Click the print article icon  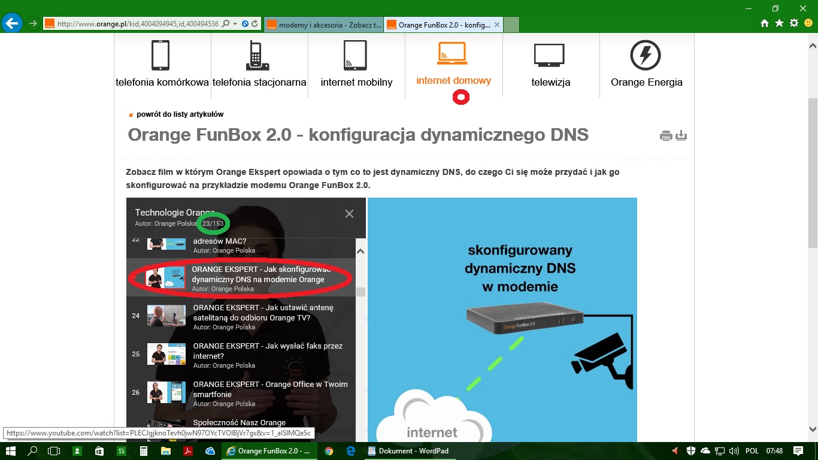click(x=666, y=136)
